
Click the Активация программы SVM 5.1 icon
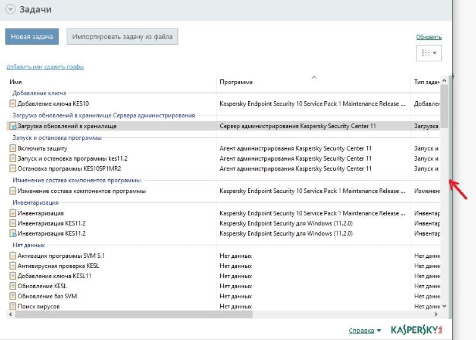(13, 255)
